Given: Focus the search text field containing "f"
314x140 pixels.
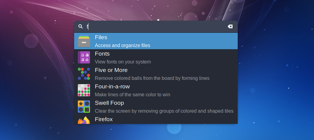Looking at the screenshot, I should tap(156, 27).
